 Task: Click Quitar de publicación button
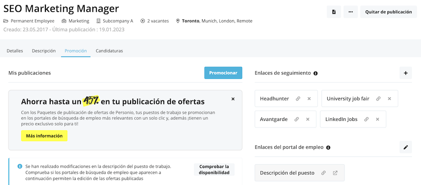click(x=388, y=12)
